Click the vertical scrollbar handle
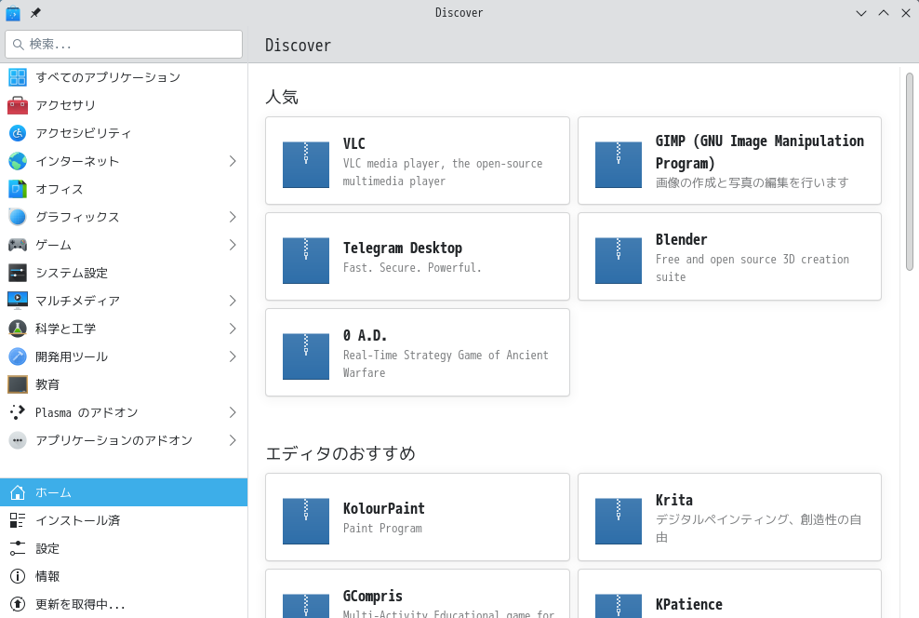Screen dimensions: 919x618 909,171
